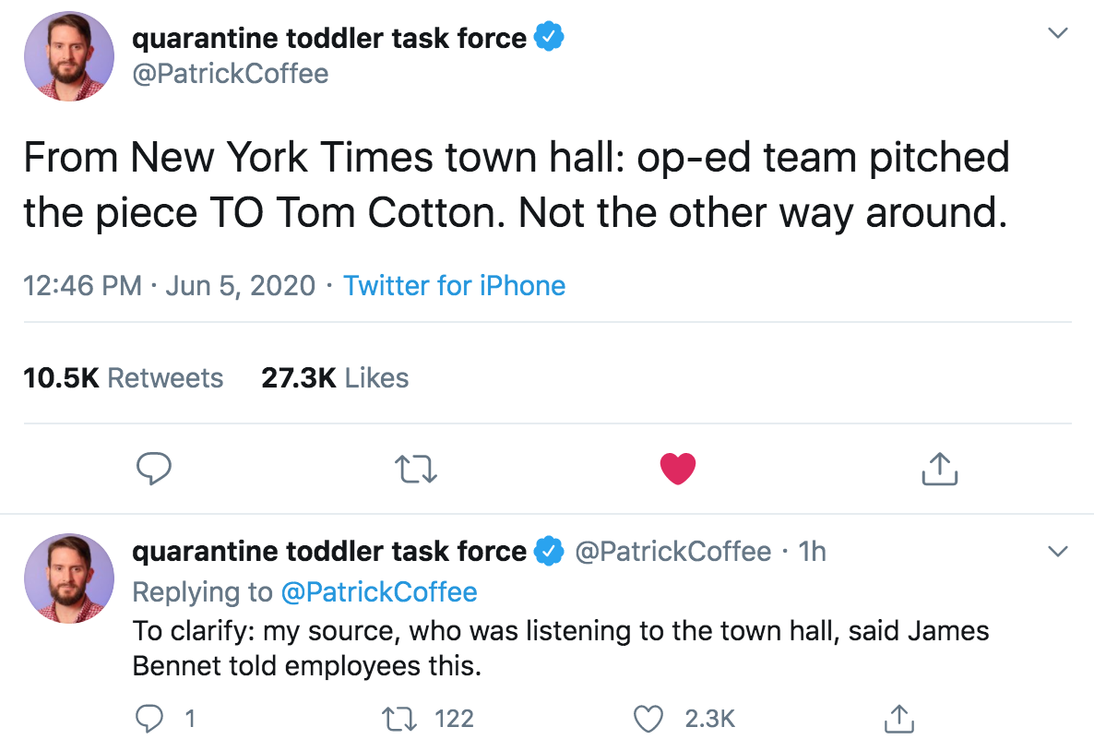Image resolution: width=1094 pixels, height=751 pixels.
Task: Open the 12:46 PM Jun 5, 2020 timestamp
Action: [169, 285]
